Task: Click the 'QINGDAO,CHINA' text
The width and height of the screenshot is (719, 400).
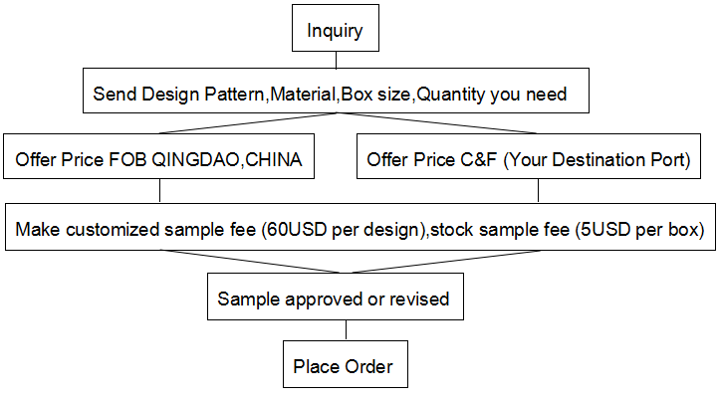Action: (226, 160)
